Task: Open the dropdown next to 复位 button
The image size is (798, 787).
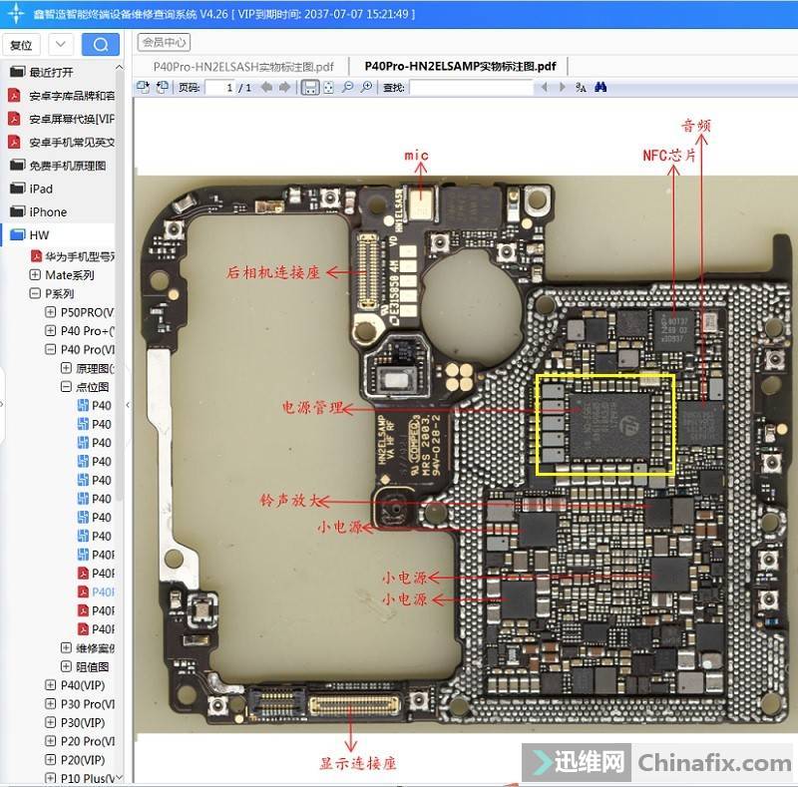Action: pyautogui.click(x=60, y=45)
